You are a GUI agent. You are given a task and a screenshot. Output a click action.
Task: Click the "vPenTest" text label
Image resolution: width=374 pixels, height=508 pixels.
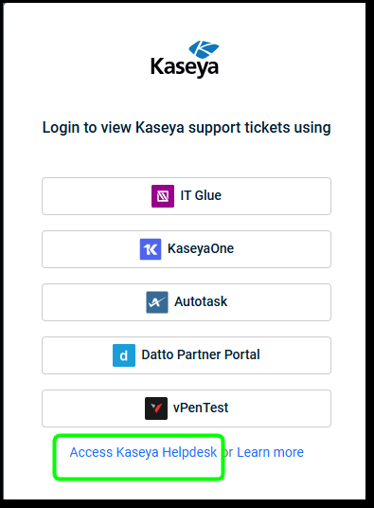[x=201, y=408]
